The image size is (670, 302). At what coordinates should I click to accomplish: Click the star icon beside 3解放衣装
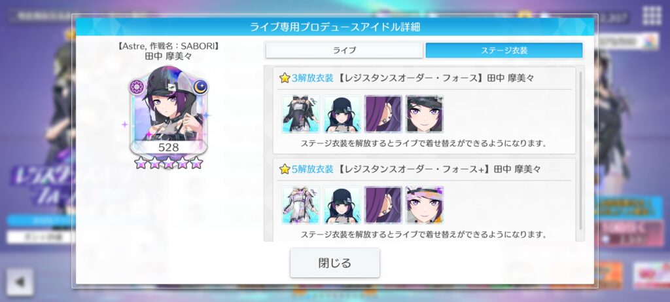tap(285, 78)
